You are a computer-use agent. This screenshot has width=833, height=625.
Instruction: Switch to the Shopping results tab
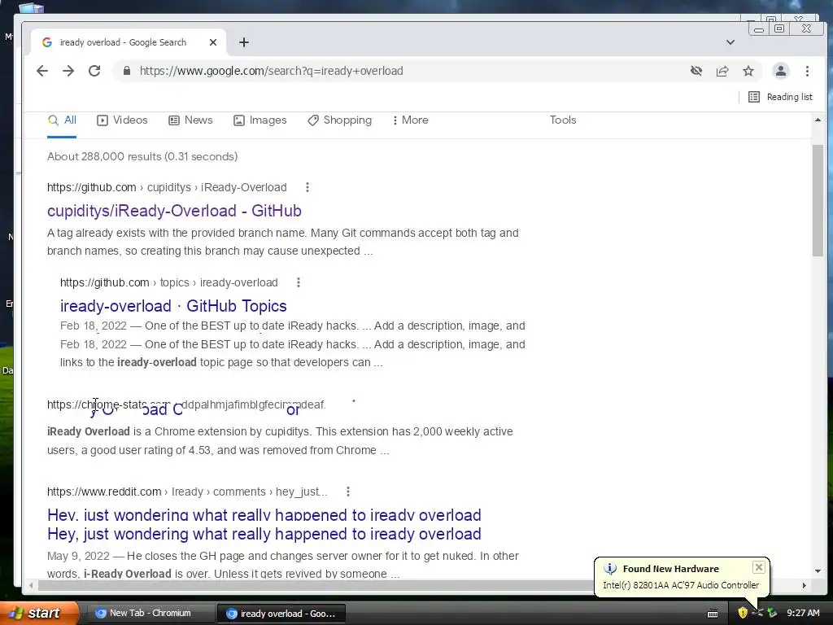click(x=340, y=120)
